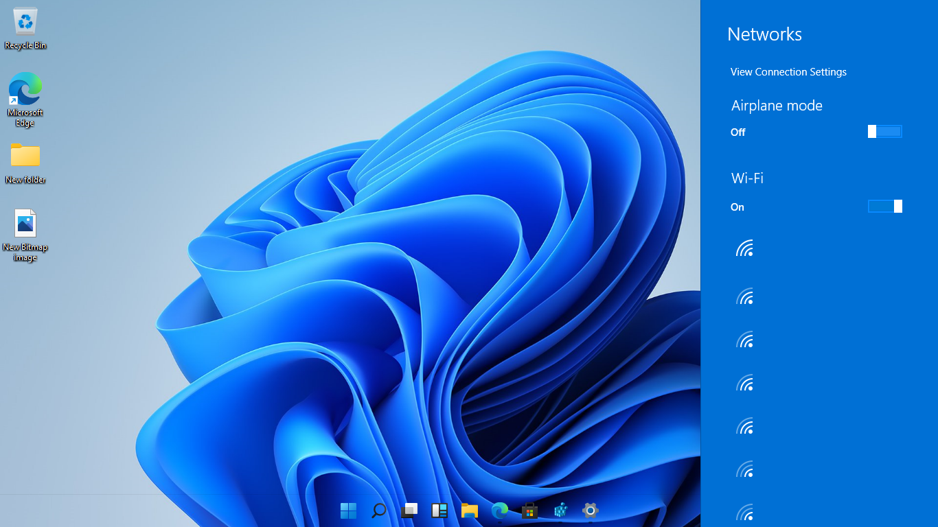Turn off the Wi-Fi toggle
This screenshot has height=527, width=938.
[x=884, y=207]
